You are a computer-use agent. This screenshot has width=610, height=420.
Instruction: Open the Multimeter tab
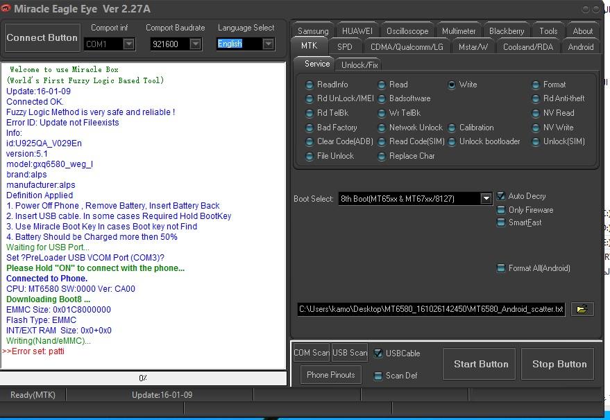[x=459, y=31]
